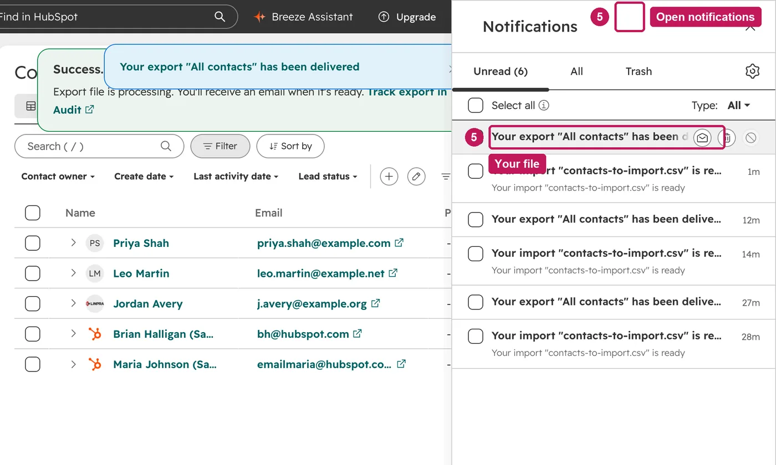The height and width of the screenshot is (465, 776).
Task: Switch to the All notifications tab
Action: coord(576,71)
